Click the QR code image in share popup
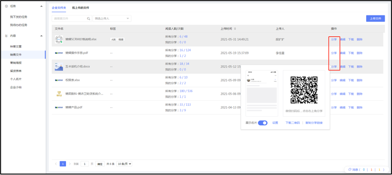 [x=304, y=90]
